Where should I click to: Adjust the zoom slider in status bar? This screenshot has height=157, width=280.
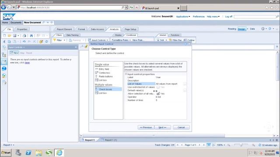(241, 145)
